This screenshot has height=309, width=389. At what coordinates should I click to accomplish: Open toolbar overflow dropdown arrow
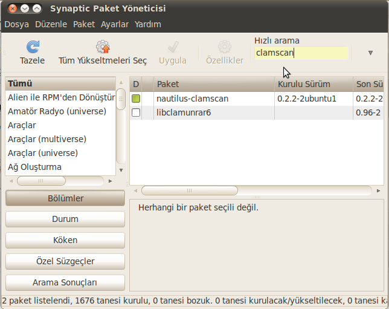[370, 53]
